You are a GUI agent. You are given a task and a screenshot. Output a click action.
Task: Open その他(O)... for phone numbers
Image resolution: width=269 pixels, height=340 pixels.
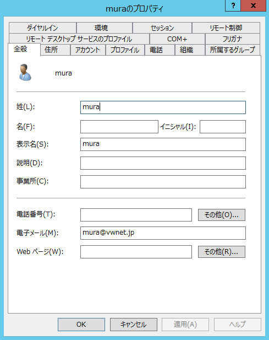[222, 215]
